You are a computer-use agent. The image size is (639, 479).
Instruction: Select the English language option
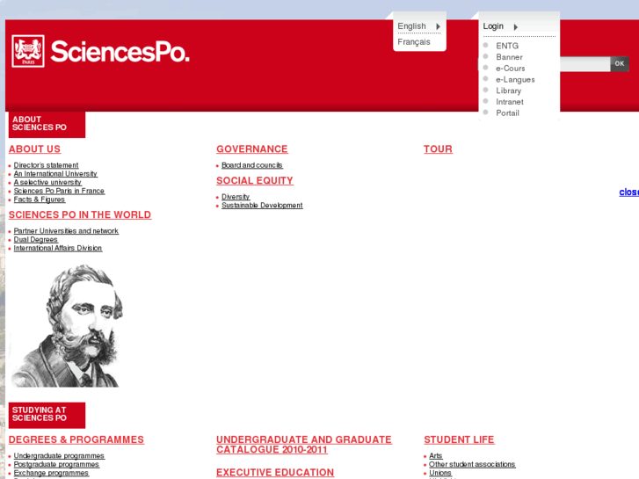click(411, 26)
